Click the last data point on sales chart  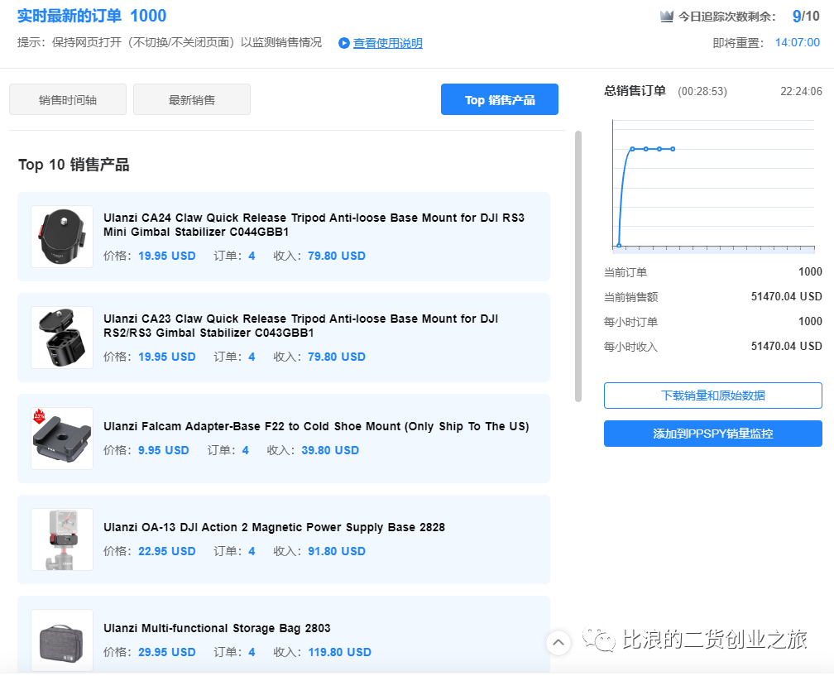pos(673,149)
